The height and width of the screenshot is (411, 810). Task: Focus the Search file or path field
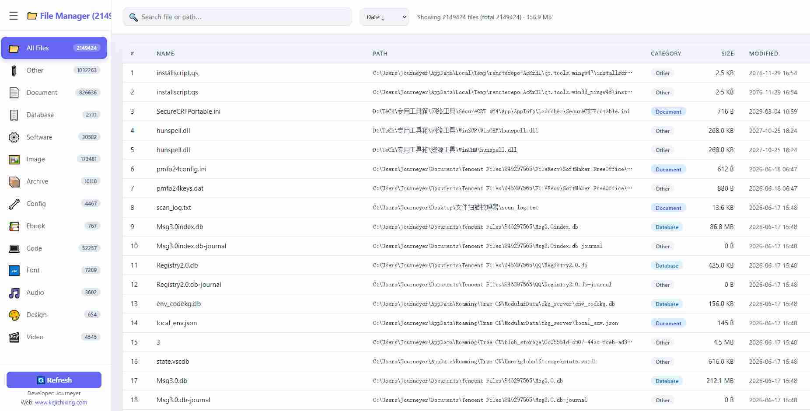pyautogui.click(x=237, y=17)
